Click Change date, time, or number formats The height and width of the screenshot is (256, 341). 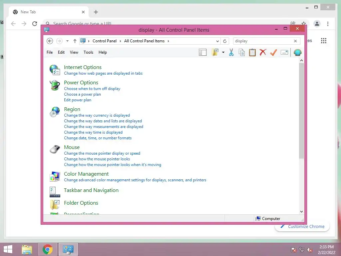[x=98, y=138]
